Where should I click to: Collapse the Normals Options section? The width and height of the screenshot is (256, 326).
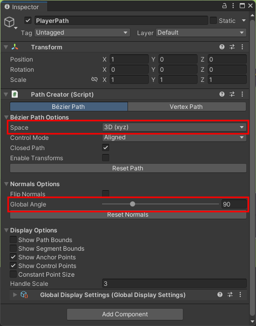tap(7, 184)
